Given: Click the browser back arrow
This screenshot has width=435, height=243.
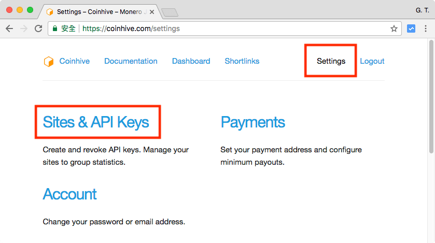Looking at the screenshot, I should [x=9, y=29].
